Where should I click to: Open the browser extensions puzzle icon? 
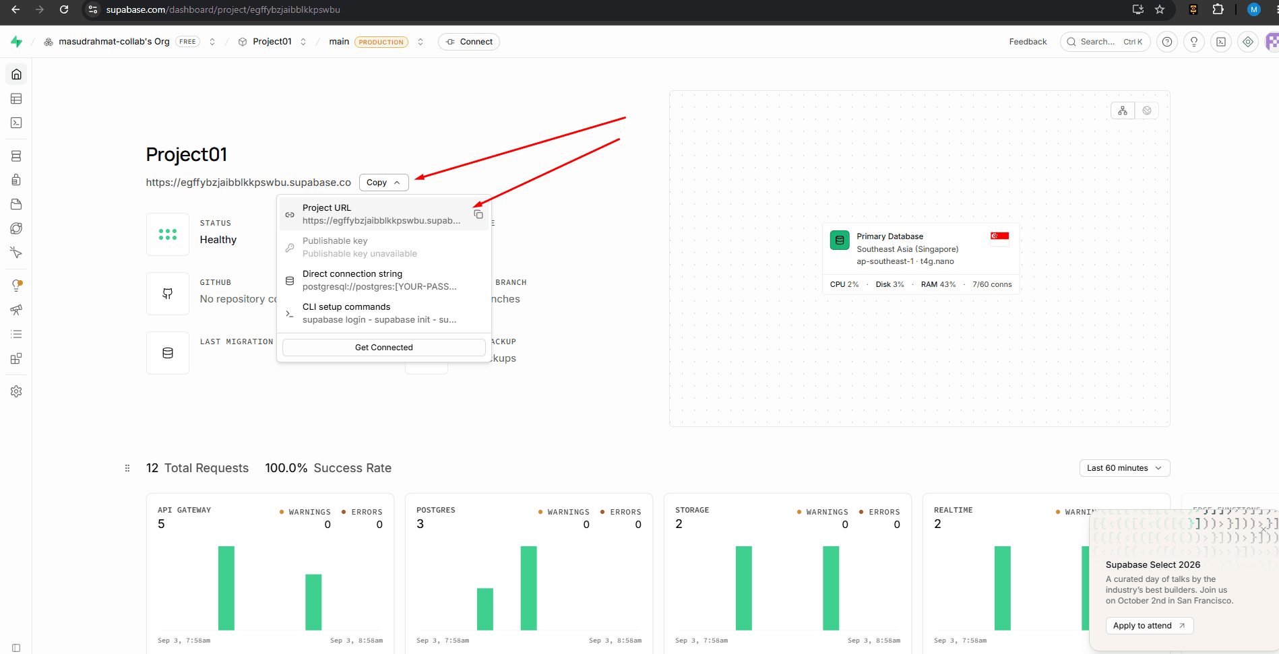pos(1218,9)
